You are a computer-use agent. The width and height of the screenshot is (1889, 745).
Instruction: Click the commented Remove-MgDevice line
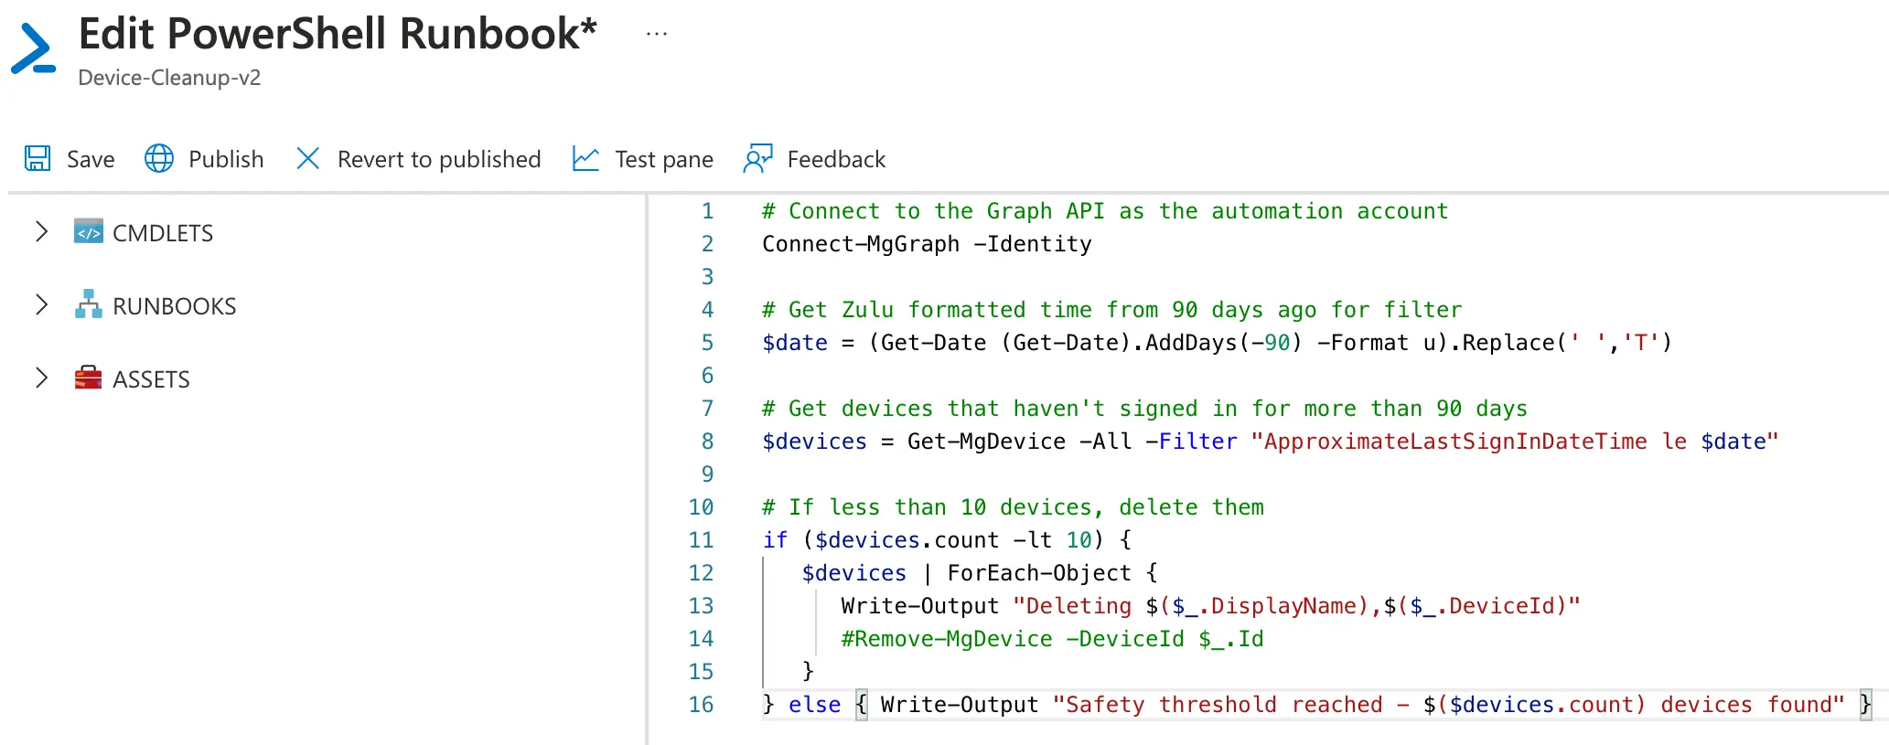pos(1052,639)
